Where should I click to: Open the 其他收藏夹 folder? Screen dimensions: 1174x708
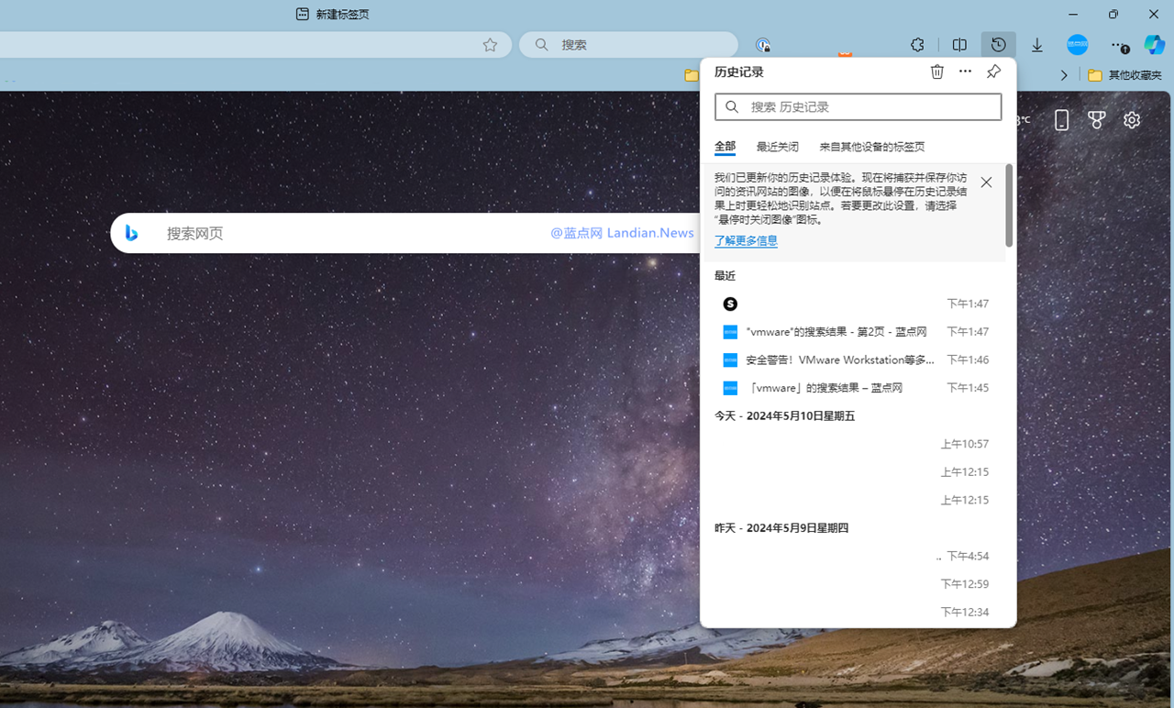click(x=1124, y=75)
